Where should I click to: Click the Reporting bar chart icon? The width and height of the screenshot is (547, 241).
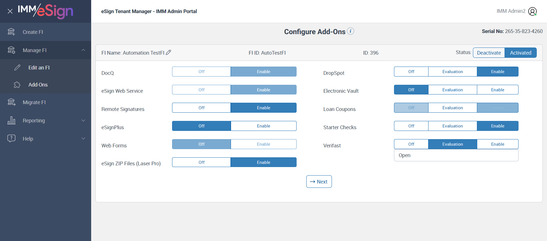click(x=11, y=120)
